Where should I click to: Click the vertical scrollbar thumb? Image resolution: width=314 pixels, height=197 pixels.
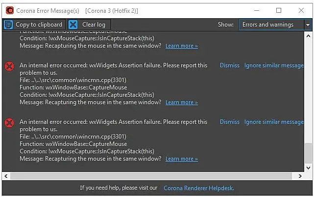pos(308,153)
